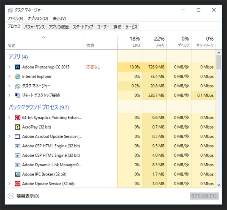Minimize the Task Manager window
227x210 pixels.
tap(183, 10)
